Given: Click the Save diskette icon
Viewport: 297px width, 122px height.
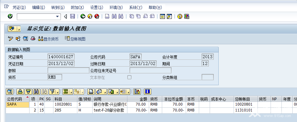Looking at the screenshot, I should point(72,16).
